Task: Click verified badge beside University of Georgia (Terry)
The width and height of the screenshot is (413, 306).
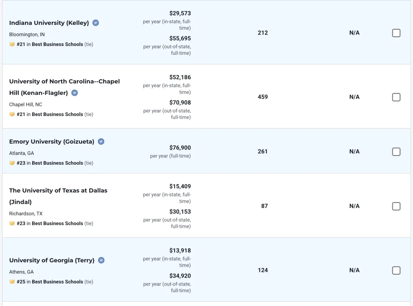Action: coord(101,260)
